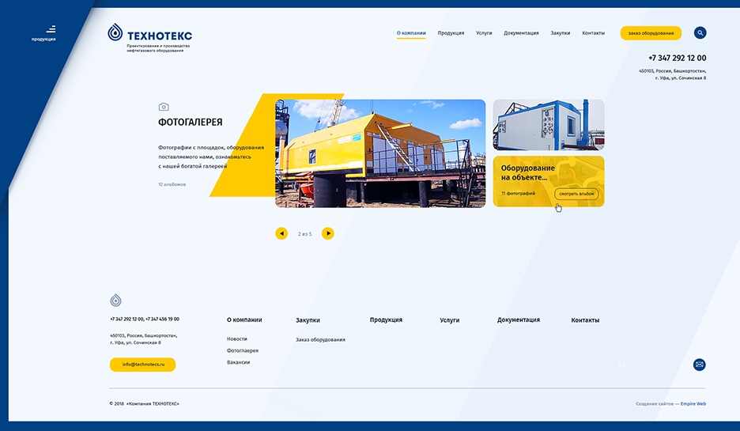Click the © 2018 «Компания ТЕХНОТЕКС» text
Screen dimensions: 740x431
[x=145, y=403]
